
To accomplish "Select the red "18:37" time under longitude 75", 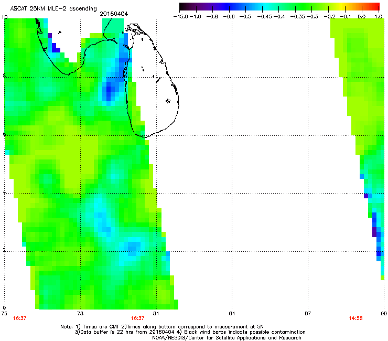I will tap(19, 318).
